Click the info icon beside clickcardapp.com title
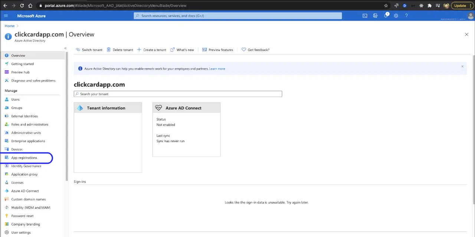Screen dimensions: 475x237 coord(8,36)
